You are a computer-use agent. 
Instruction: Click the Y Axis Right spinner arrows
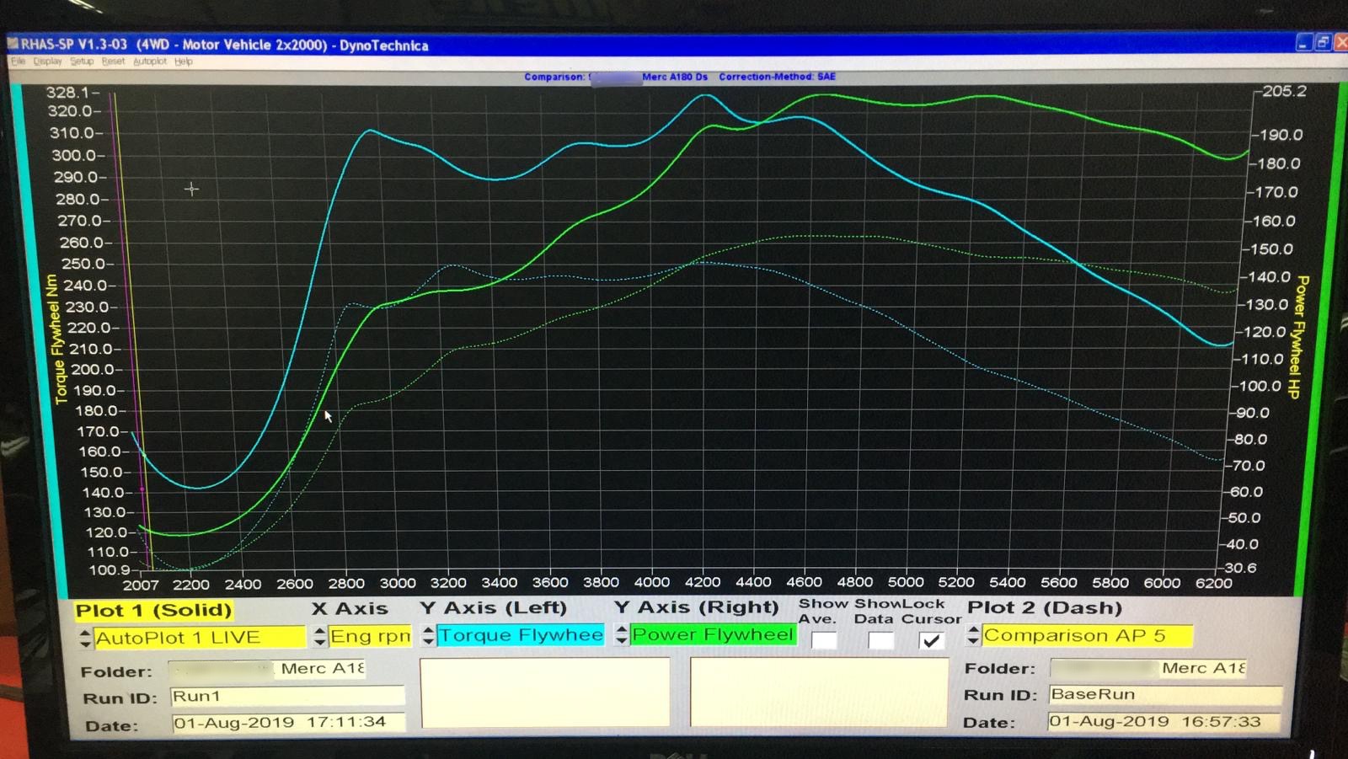click(x=622, y=634)
